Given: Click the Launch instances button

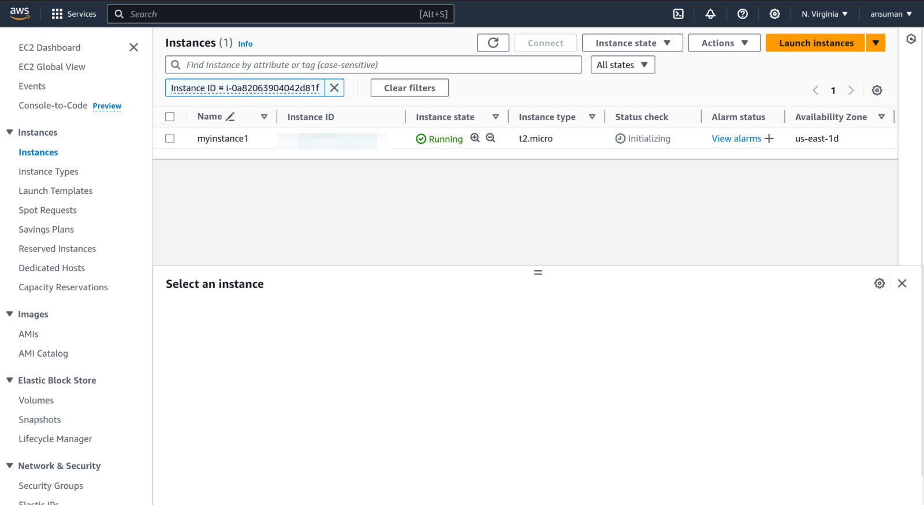Looking at the screenshot, I should [815, 43].
